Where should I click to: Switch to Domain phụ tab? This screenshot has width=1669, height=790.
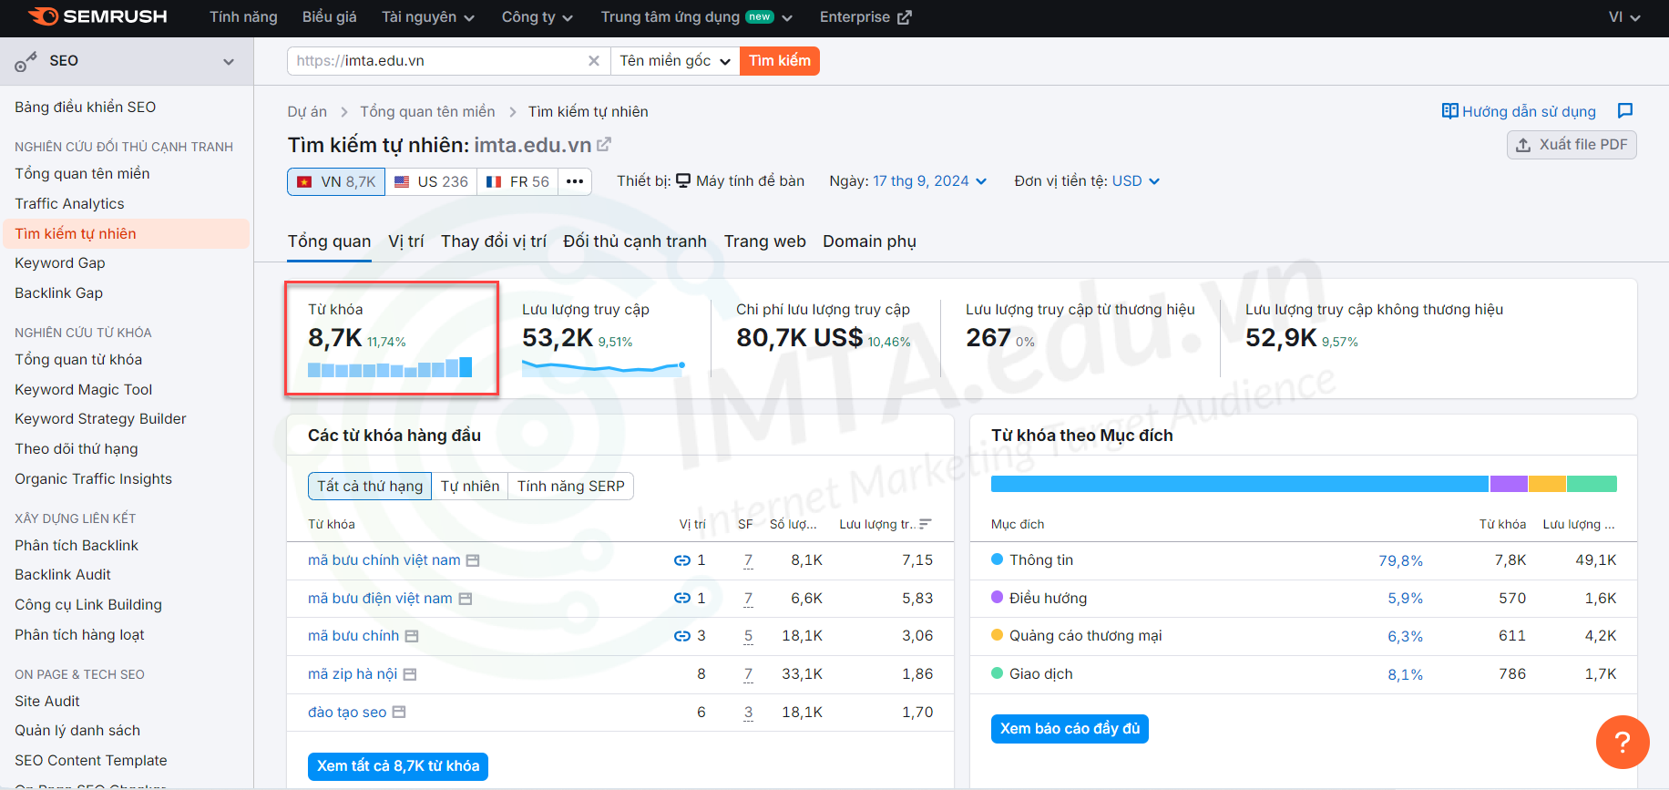pos(870,241)
